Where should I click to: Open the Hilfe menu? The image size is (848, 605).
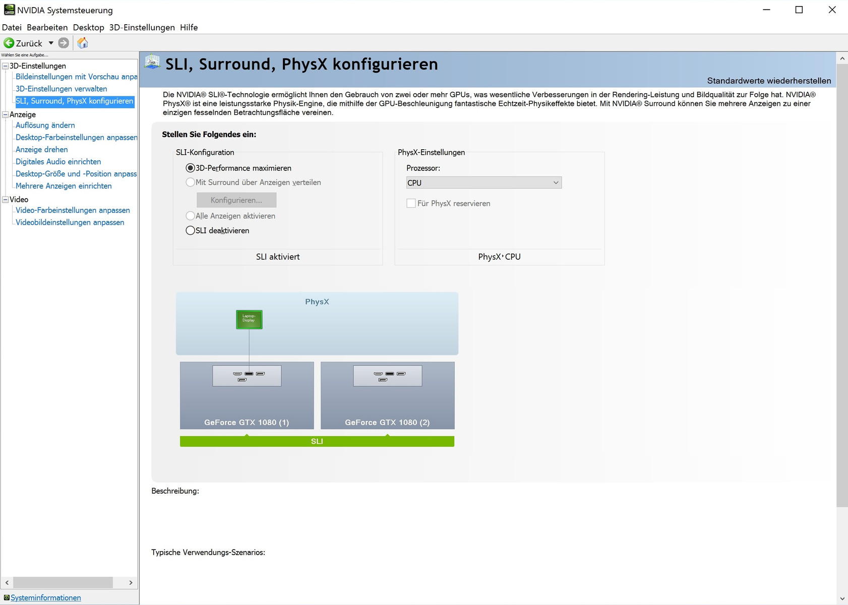189,27
